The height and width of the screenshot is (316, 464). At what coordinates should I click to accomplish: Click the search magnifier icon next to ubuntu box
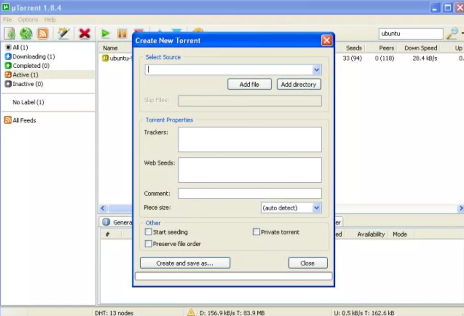452,33
